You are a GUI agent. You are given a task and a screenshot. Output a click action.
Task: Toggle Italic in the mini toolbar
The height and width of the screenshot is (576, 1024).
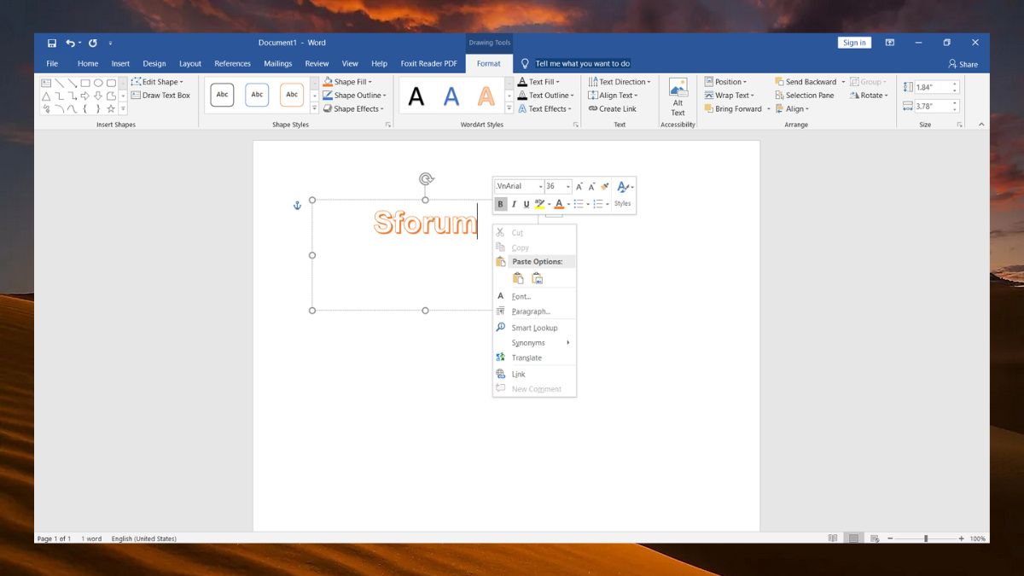click(514, 204)
